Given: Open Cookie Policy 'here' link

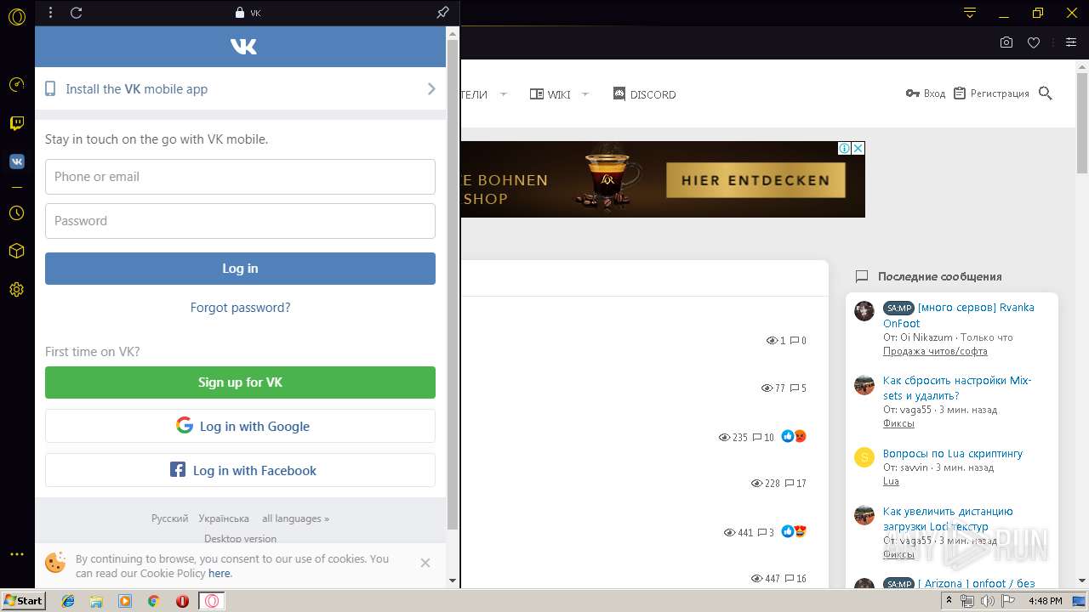Looking at the screenshot, I should point(220,574).
